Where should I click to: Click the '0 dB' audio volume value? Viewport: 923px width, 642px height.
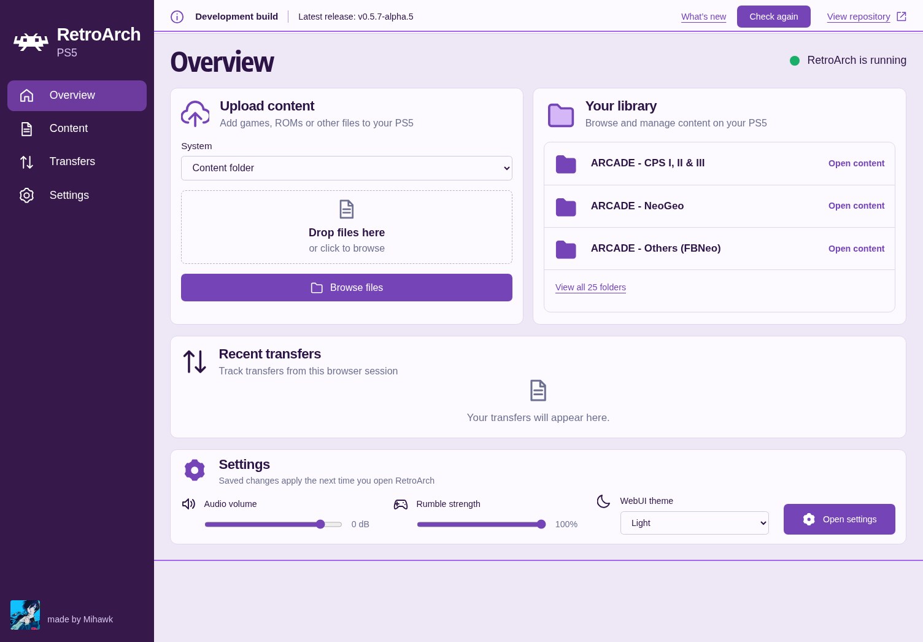(360, 524)
